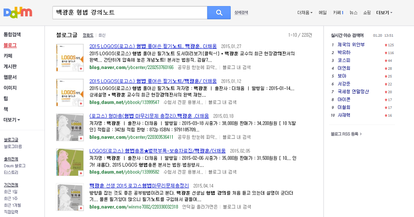The height and width of the screenshot is (217, 414).
Task: Choose 직접입력 custom period
Action: (11, 212)
